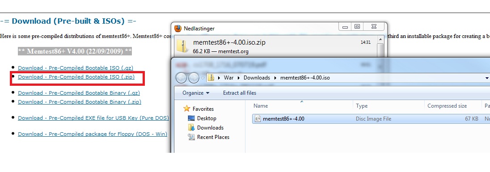
Task: Click the Downloads folder icon in sidebar
Action: (191, 127)
